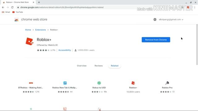Click the Roblox+ extension icon in the toolbar
The image size is (198, 111).
coord(188,7)
